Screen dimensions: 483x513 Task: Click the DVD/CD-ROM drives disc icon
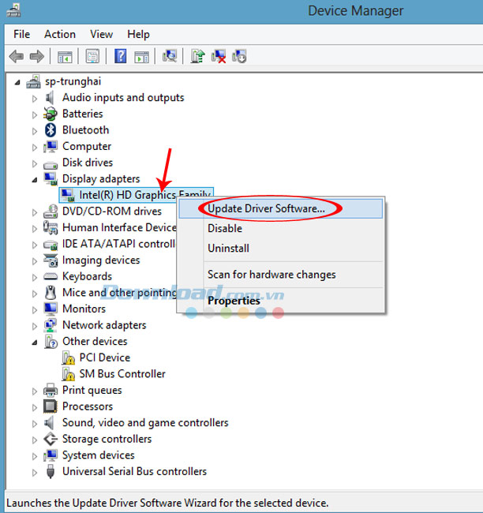coord(51,212)
